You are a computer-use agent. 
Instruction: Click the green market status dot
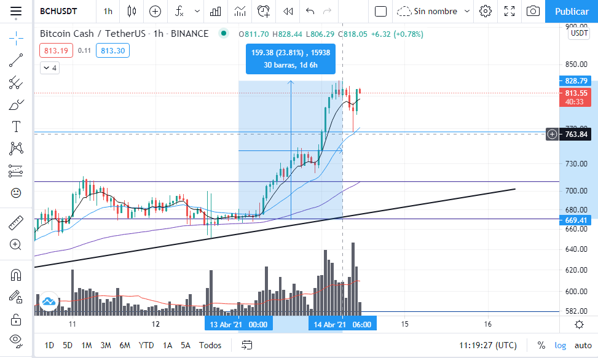coord(224,34)
